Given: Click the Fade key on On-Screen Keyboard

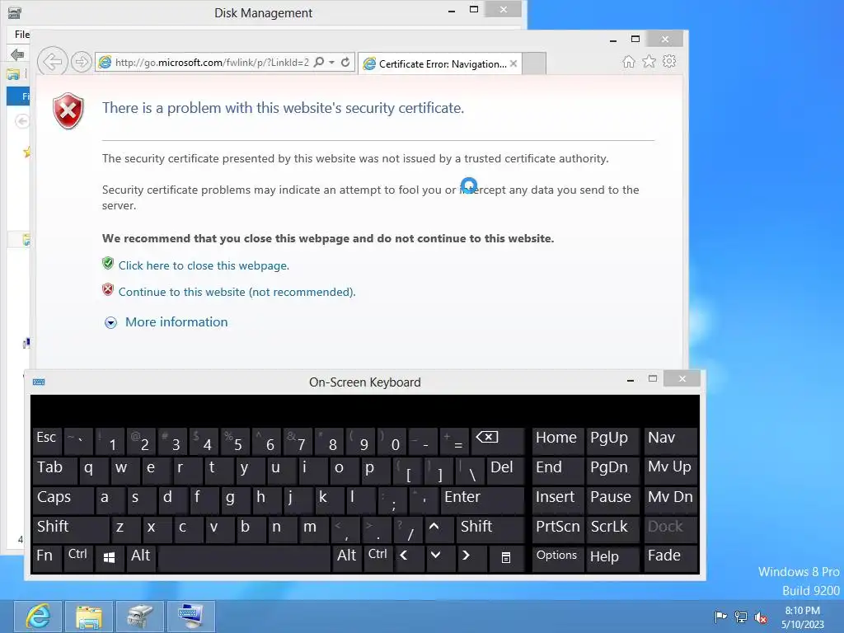Looking at the screenshot, I should (x=671, y=558).
